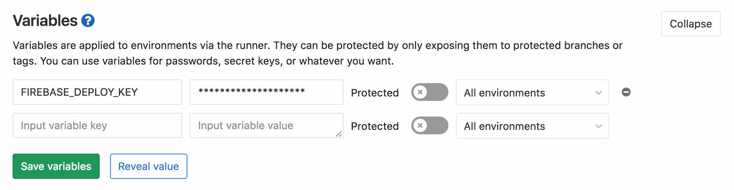Expand the All environments dropdown in the empty row

[532, 126]
